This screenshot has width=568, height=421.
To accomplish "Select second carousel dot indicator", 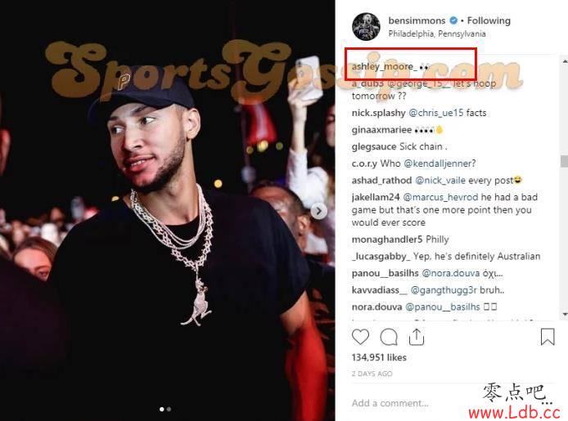I will coord(169,409).
